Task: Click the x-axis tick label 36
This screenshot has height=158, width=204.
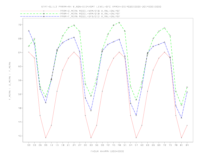Action: (x=97, y=145)
